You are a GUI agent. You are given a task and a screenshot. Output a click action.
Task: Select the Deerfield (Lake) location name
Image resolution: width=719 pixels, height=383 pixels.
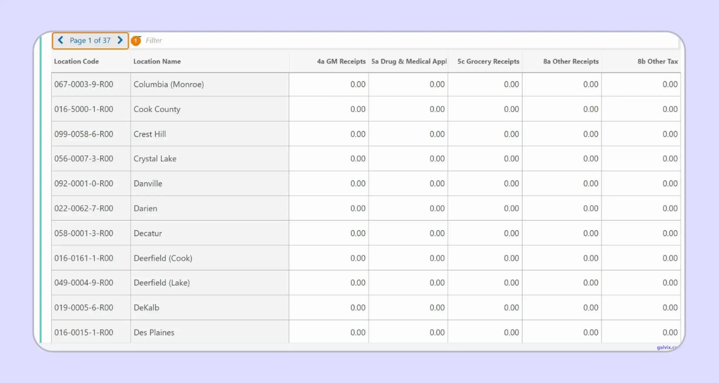162,283
